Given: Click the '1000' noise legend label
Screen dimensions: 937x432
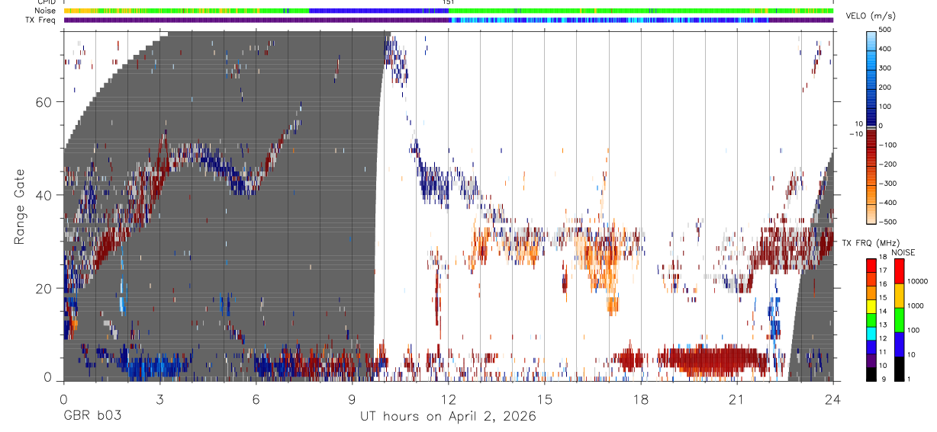Looking at the screenshot, I should (916, 306).
